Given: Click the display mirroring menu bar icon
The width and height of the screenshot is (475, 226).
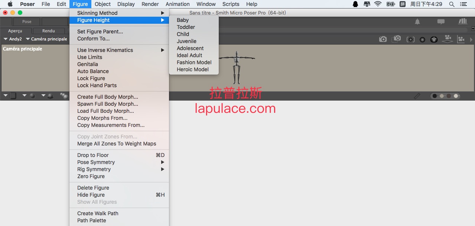Looking at the screenshot, I should (367, 4).
